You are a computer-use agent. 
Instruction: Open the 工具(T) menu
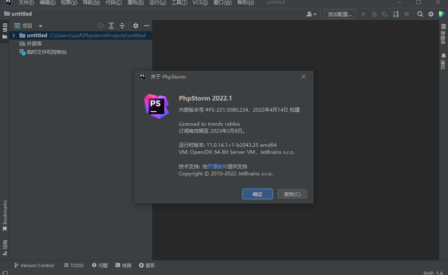(179, 3)
